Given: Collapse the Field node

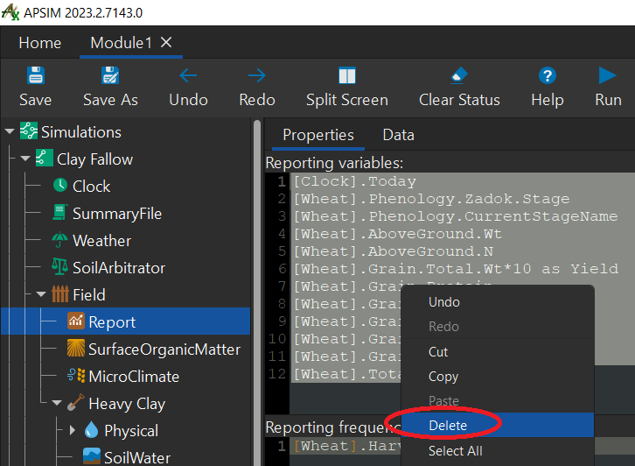Looking at the screenshot, I should [x=41, y=294].
